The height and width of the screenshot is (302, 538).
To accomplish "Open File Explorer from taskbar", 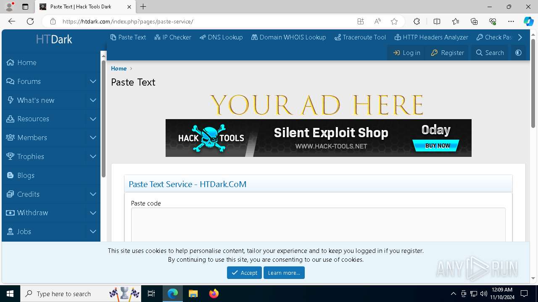I will point(193,294).
